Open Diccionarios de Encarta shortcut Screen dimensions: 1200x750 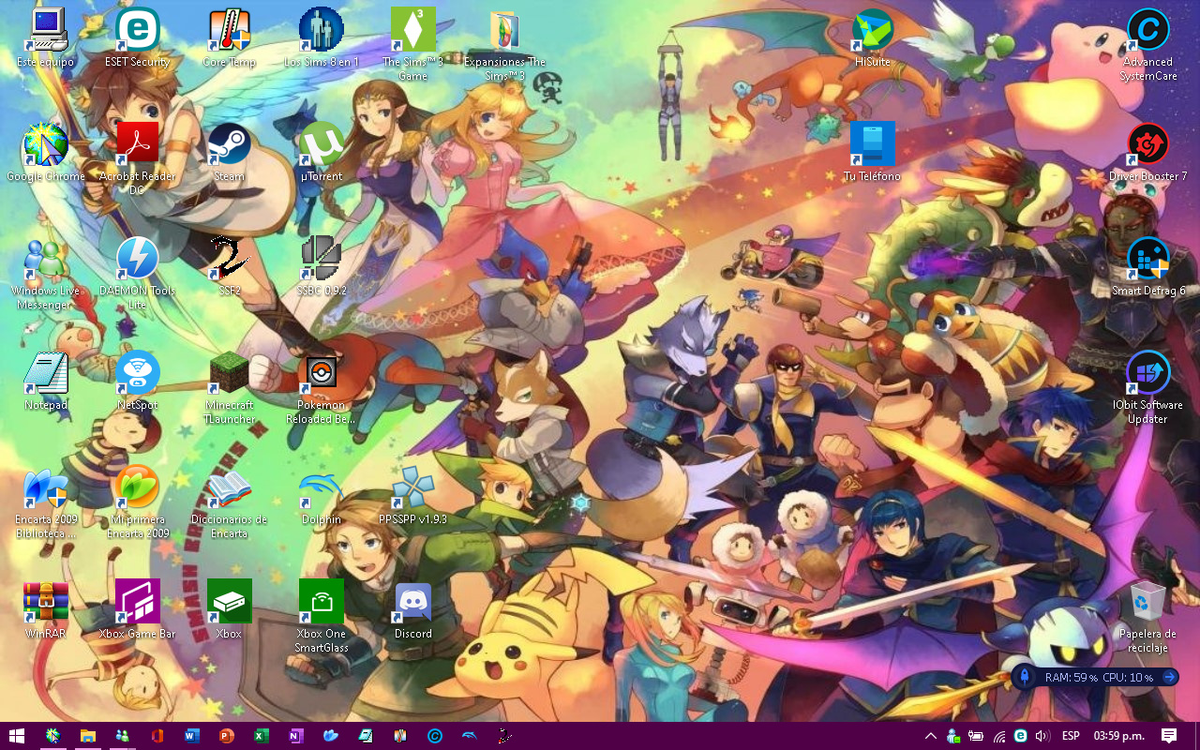point(230,502)
